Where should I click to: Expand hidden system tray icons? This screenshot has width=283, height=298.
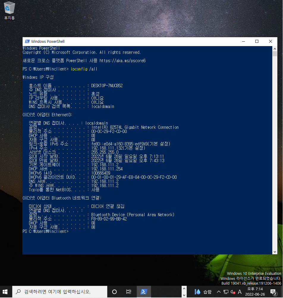point(219,292)
